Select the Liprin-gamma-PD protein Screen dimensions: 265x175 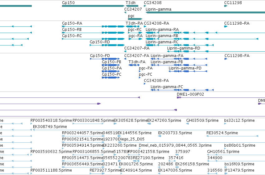coord(188,71)
